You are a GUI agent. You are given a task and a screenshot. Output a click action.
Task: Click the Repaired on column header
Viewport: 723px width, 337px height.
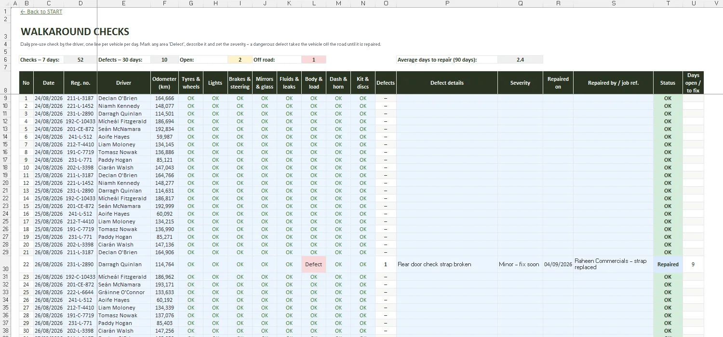click(558, 83)
